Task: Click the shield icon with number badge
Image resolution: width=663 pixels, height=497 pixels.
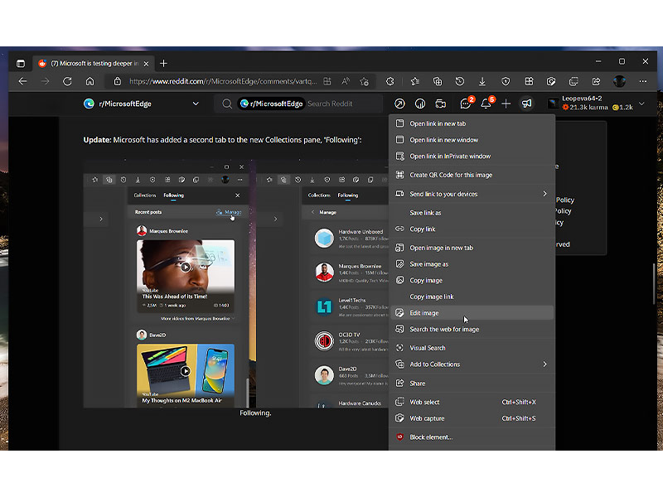Action: [x=506, y=81]
